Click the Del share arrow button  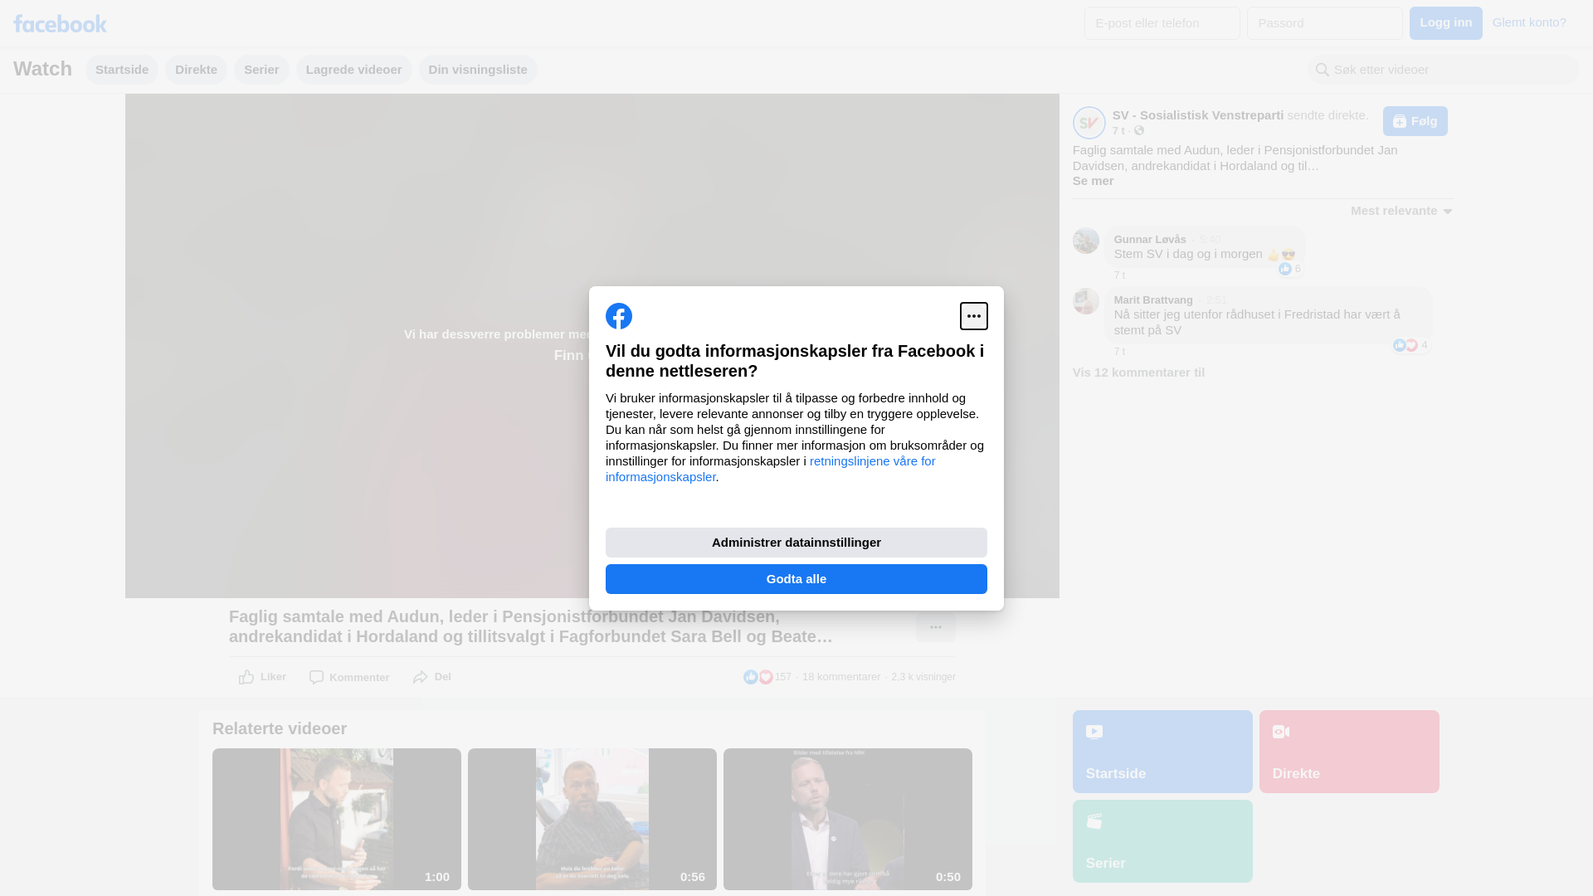tap(431, 677)
